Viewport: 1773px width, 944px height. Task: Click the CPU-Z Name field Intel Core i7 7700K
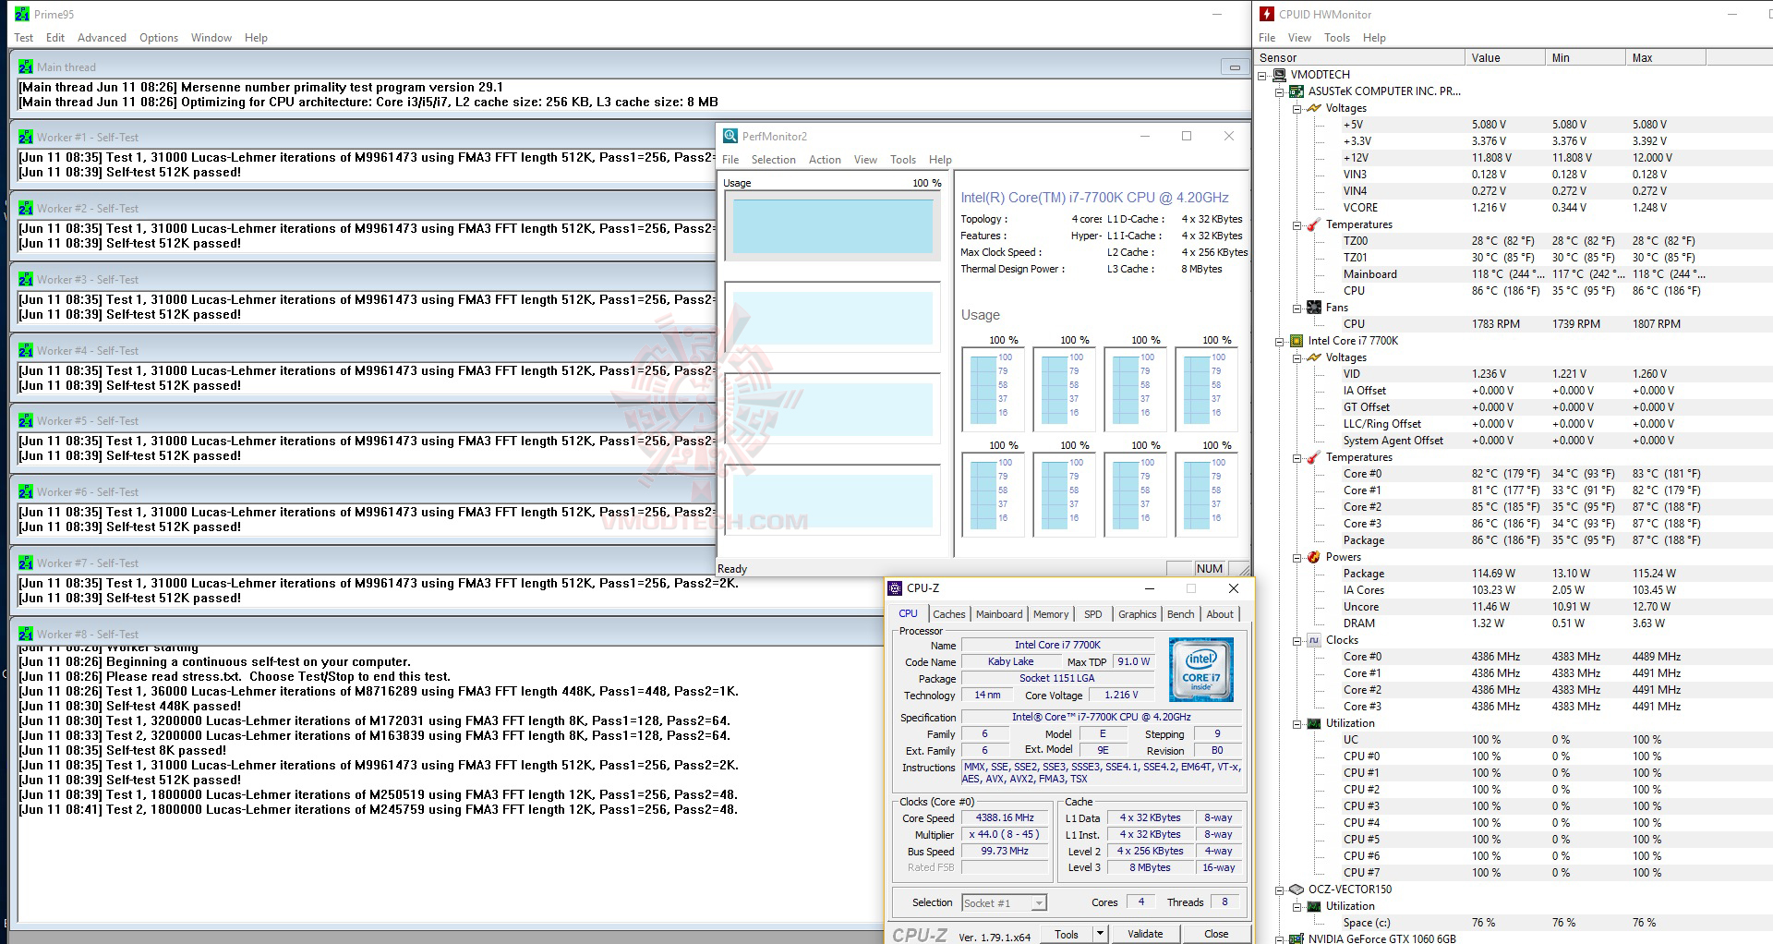pyautogui.click(x=1057, y=645)
